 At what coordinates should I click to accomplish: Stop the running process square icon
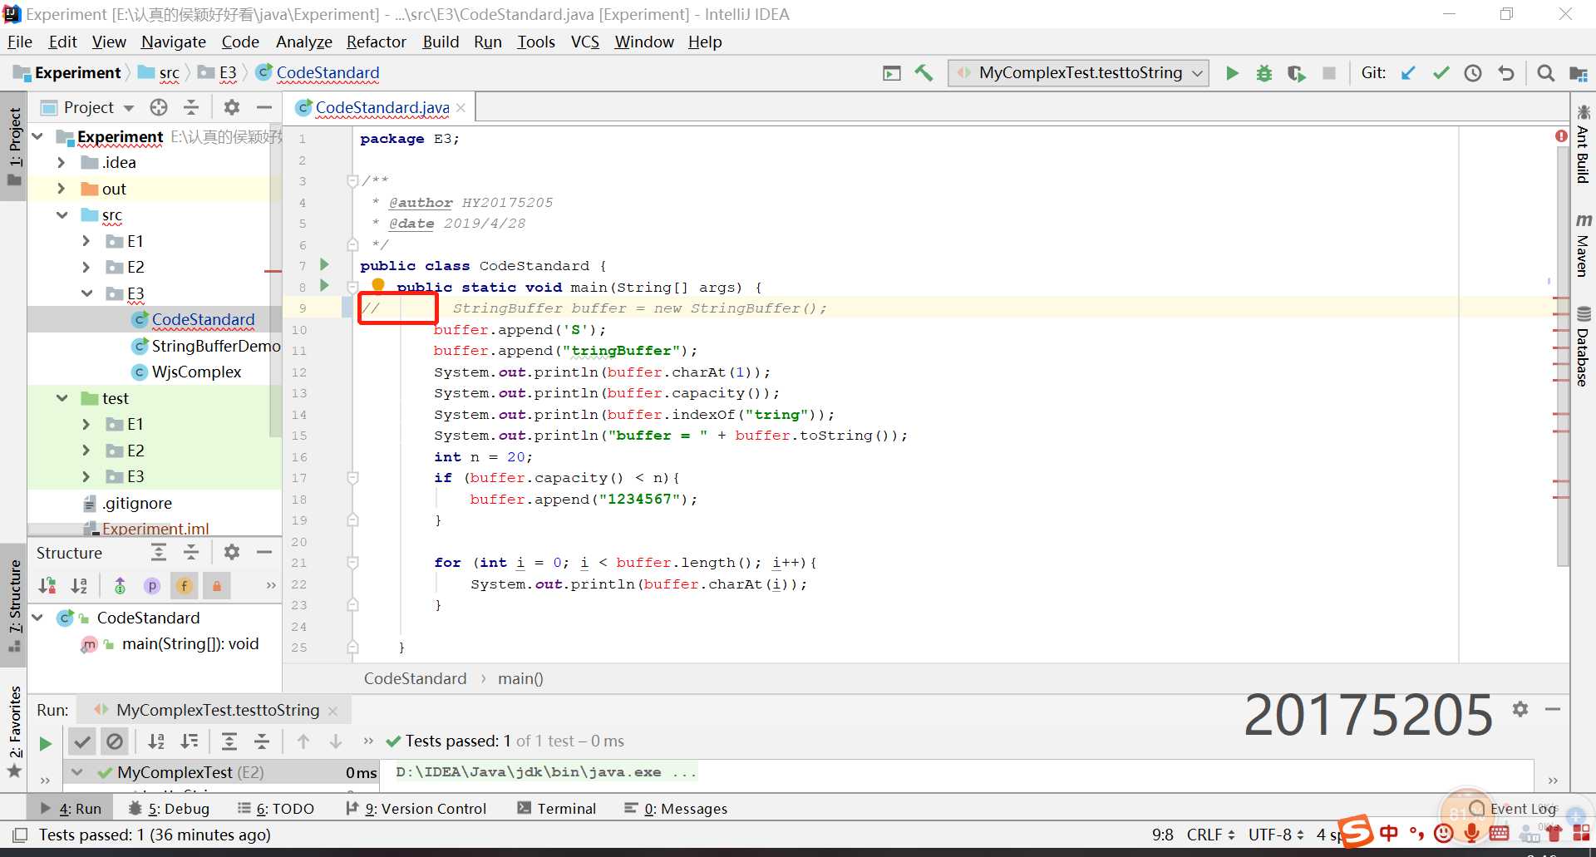tap(1329, 73)
